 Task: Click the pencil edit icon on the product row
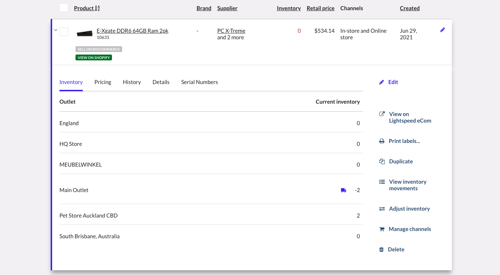(x=442, y=30)
